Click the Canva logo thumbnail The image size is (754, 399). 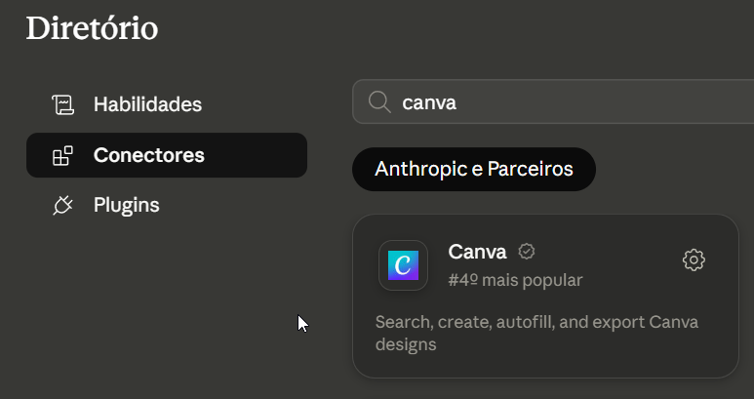coord(403,265)
